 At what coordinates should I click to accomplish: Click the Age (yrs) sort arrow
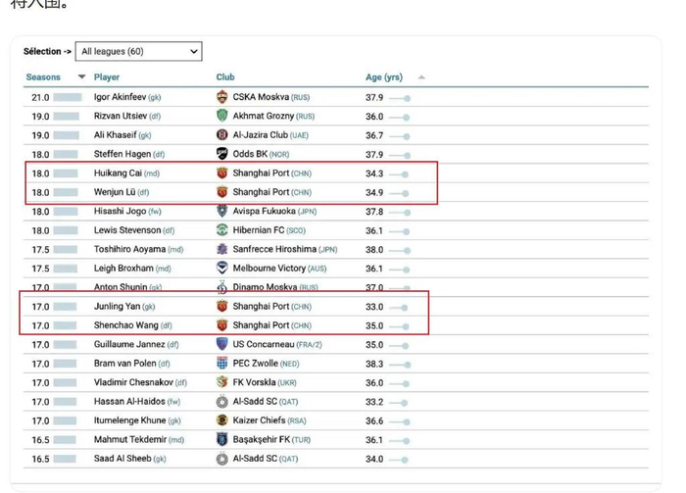tap(421, 77)
